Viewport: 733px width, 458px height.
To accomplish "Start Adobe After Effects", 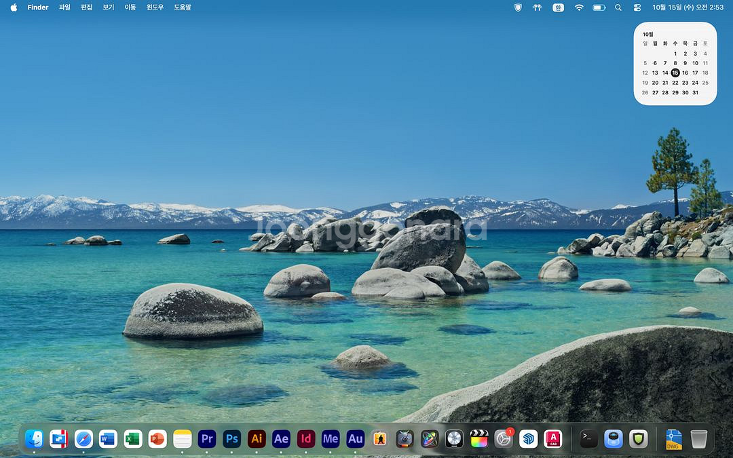I will (x=281, y=439).
